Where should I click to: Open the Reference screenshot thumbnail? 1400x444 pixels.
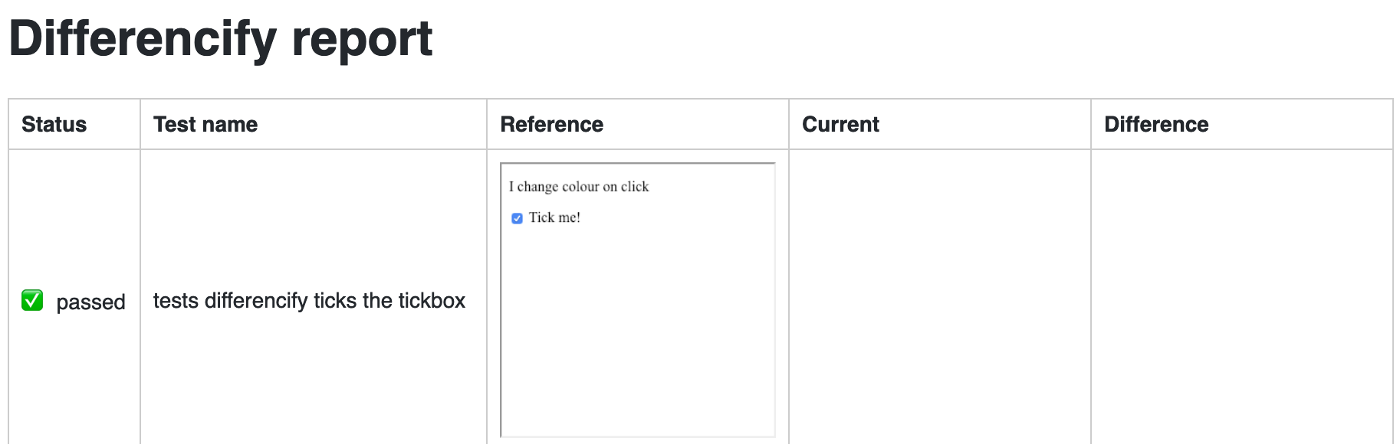point(638,300)
